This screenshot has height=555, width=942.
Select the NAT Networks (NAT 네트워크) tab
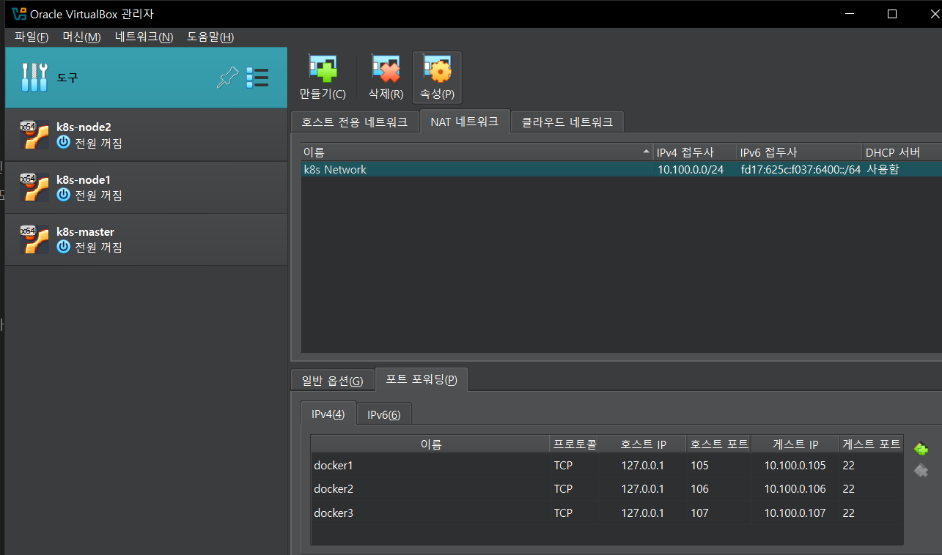(x=465, y=122)
